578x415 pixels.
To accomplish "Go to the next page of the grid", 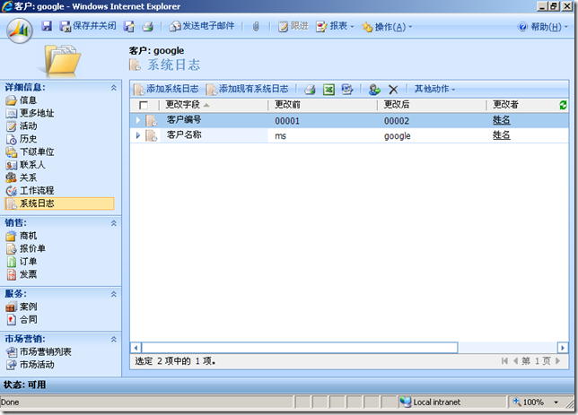I will point(557,361).
